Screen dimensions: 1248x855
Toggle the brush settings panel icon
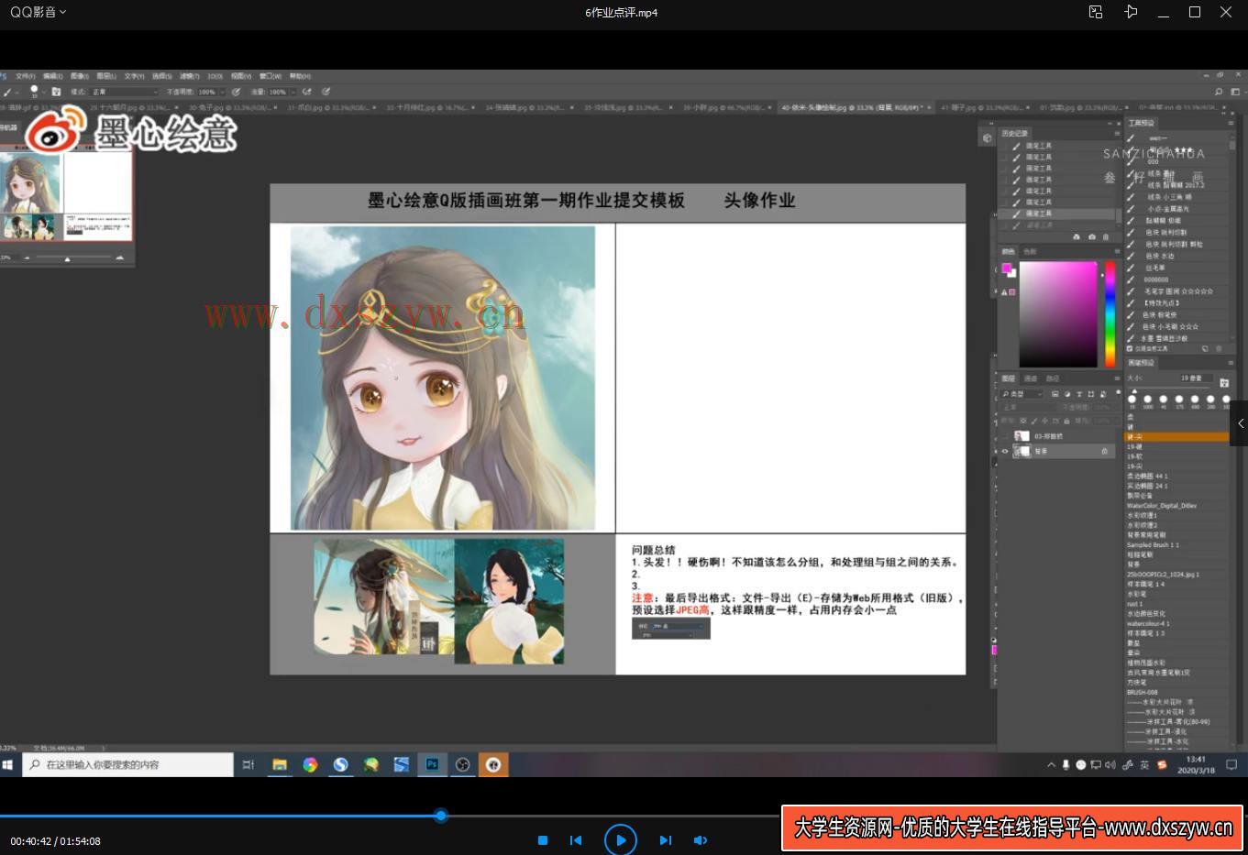[x=56, y=92]
